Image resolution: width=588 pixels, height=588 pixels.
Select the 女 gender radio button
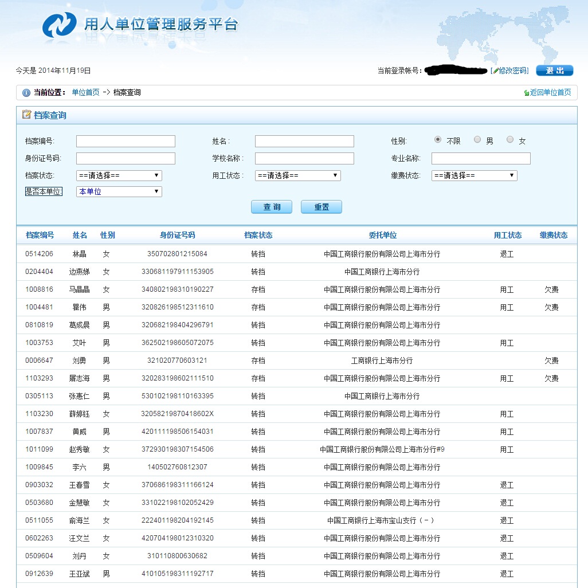coord(510,139)
